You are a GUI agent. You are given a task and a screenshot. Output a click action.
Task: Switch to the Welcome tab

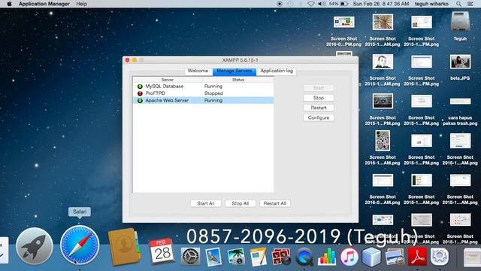click(x=198, y=71)
